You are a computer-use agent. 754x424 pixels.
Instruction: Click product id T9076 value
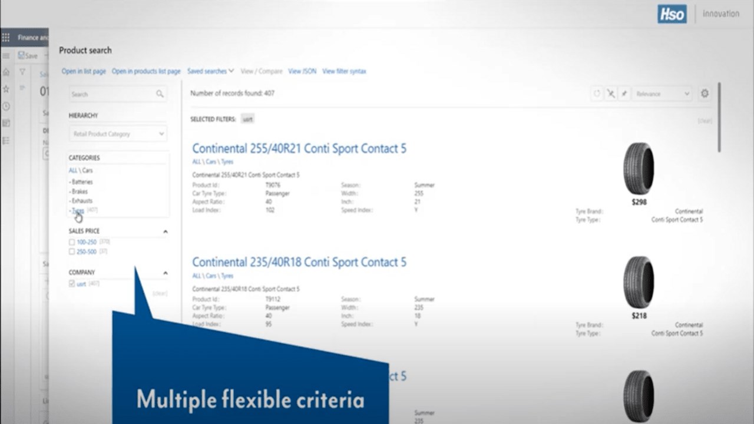tap(273, 185)
